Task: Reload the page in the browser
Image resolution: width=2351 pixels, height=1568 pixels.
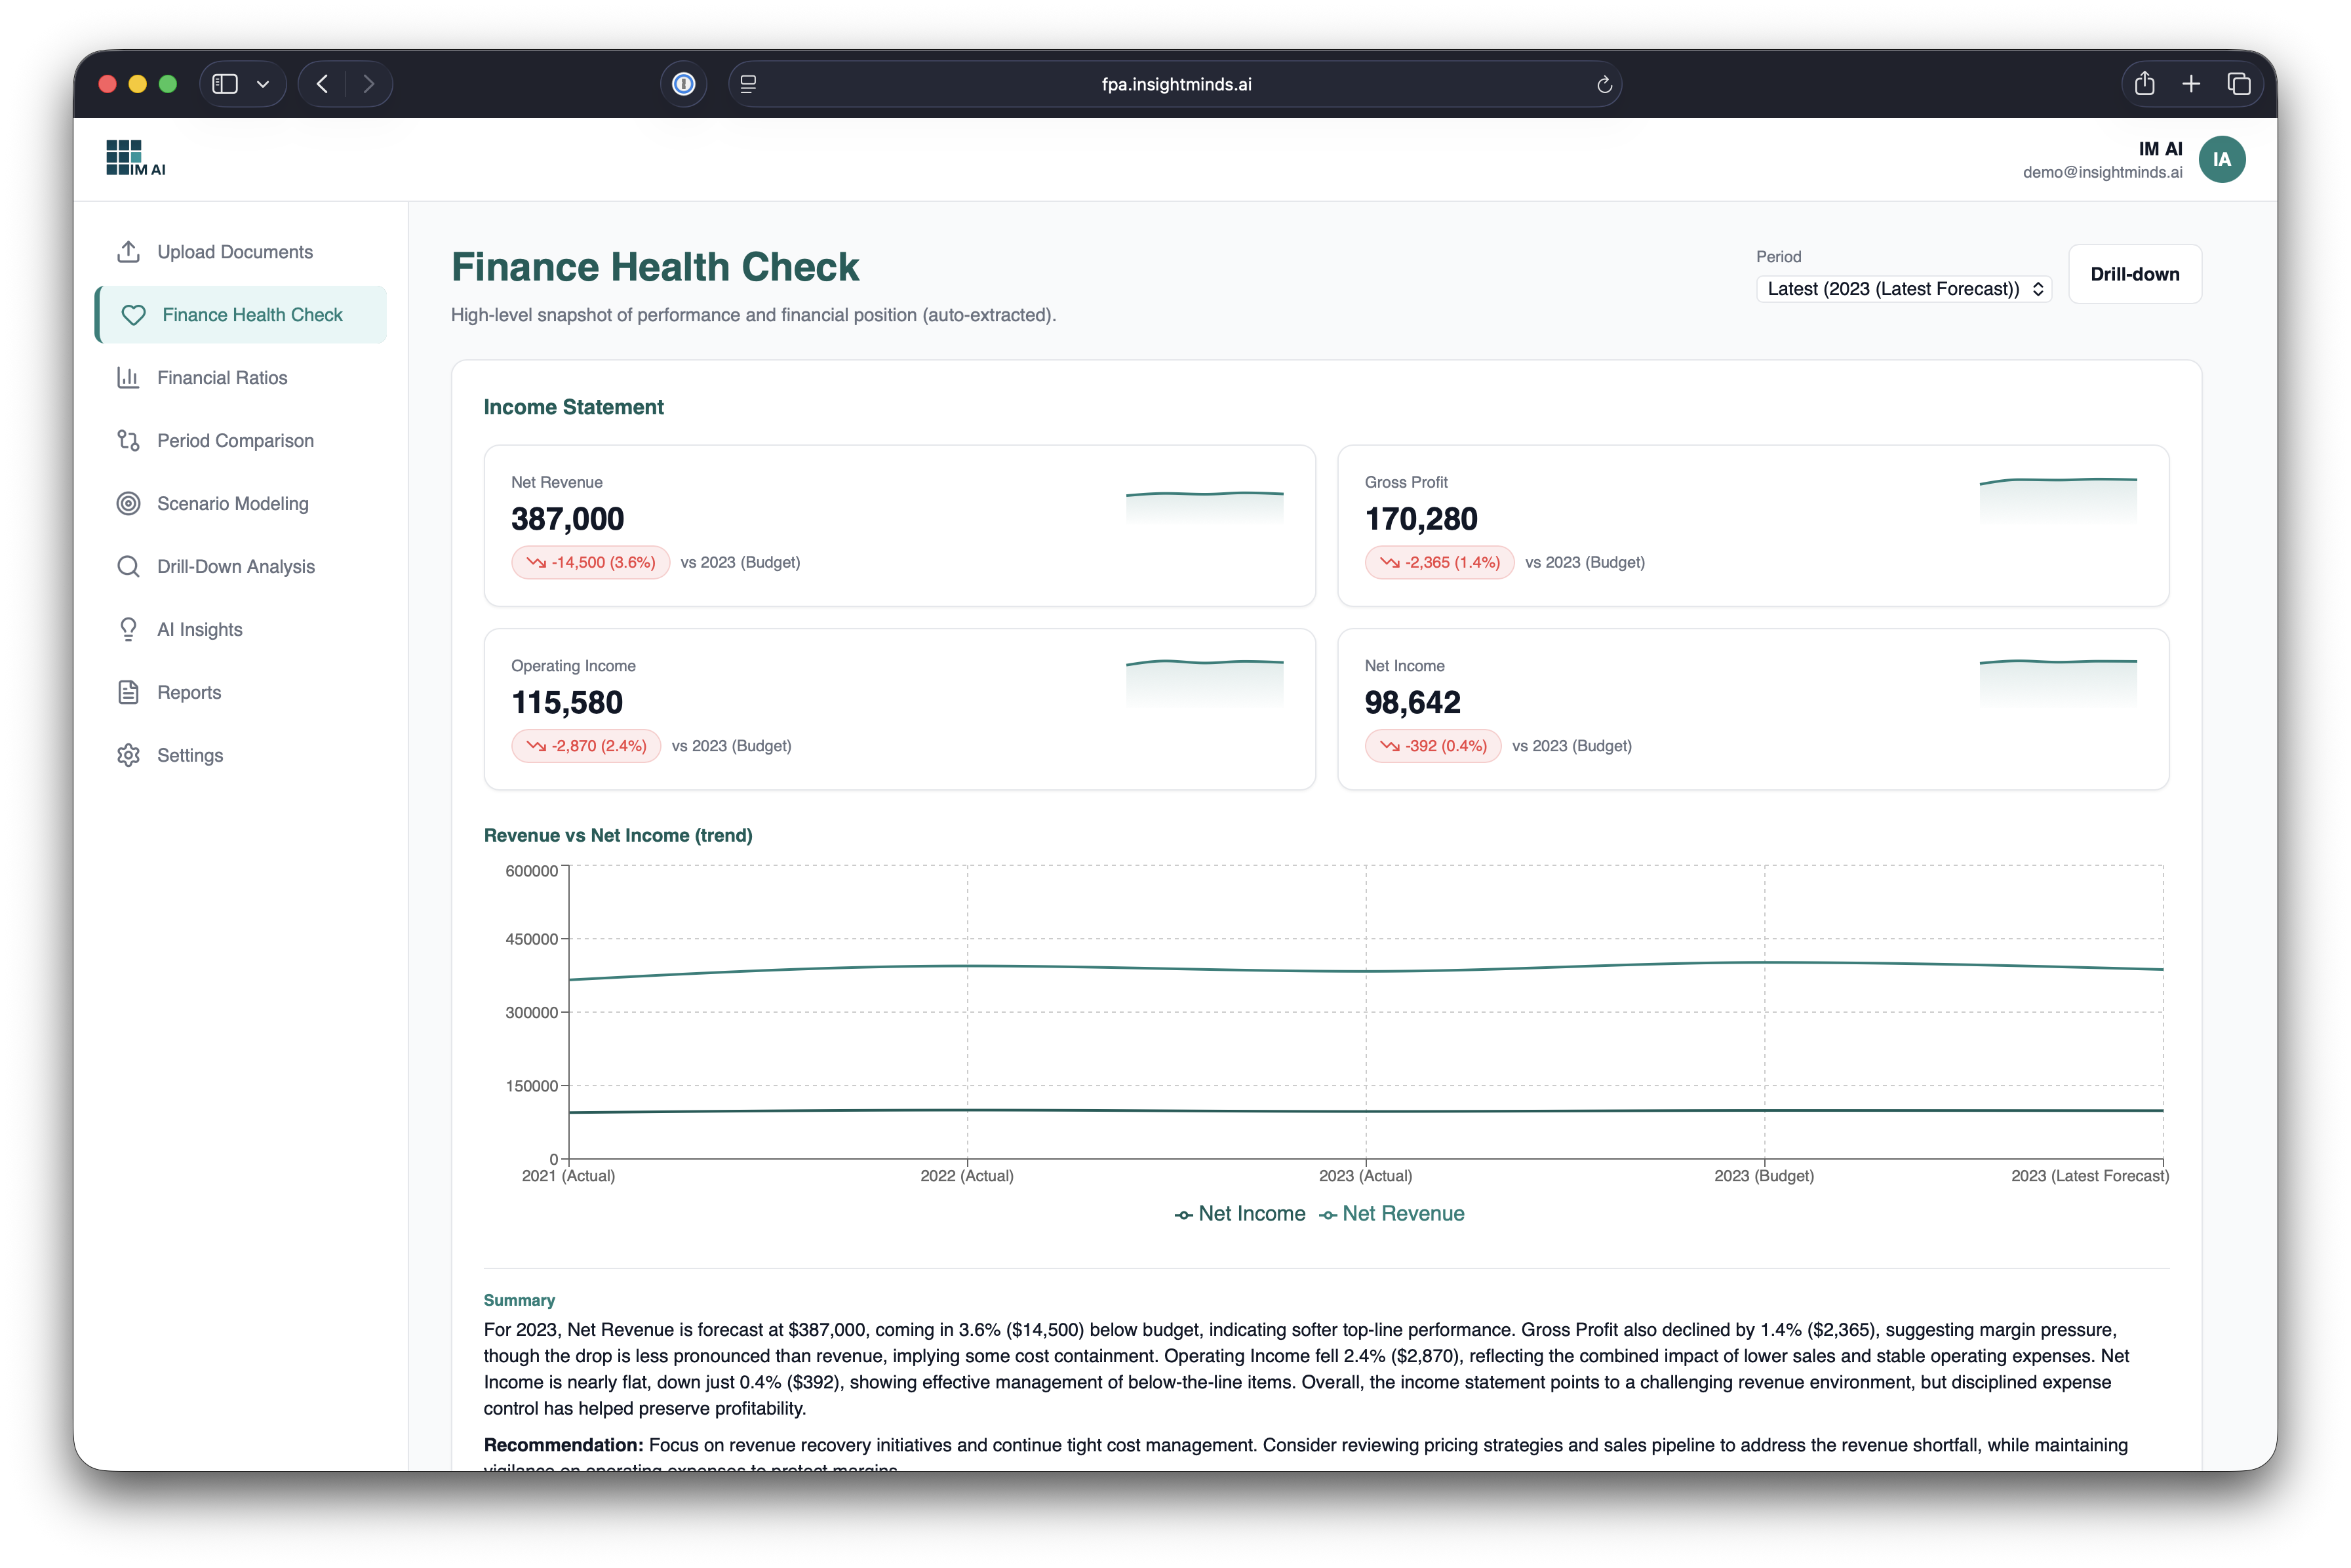Action: point(1604,85)
